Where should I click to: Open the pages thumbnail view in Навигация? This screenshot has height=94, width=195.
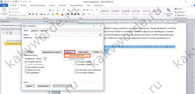click(7, 33)
